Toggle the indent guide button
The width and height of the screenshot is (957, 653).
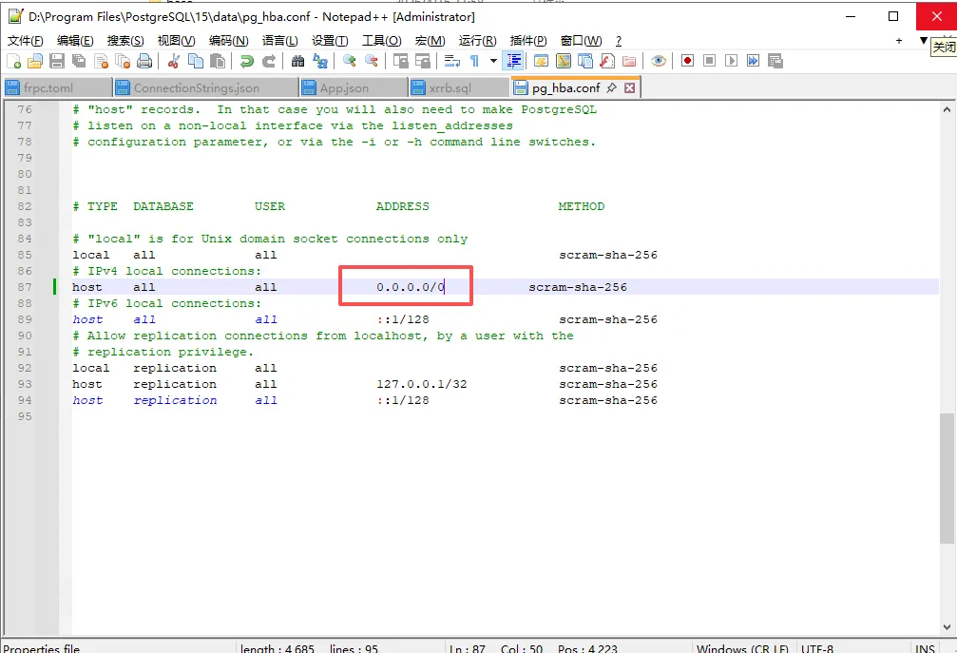coord(514,61)
